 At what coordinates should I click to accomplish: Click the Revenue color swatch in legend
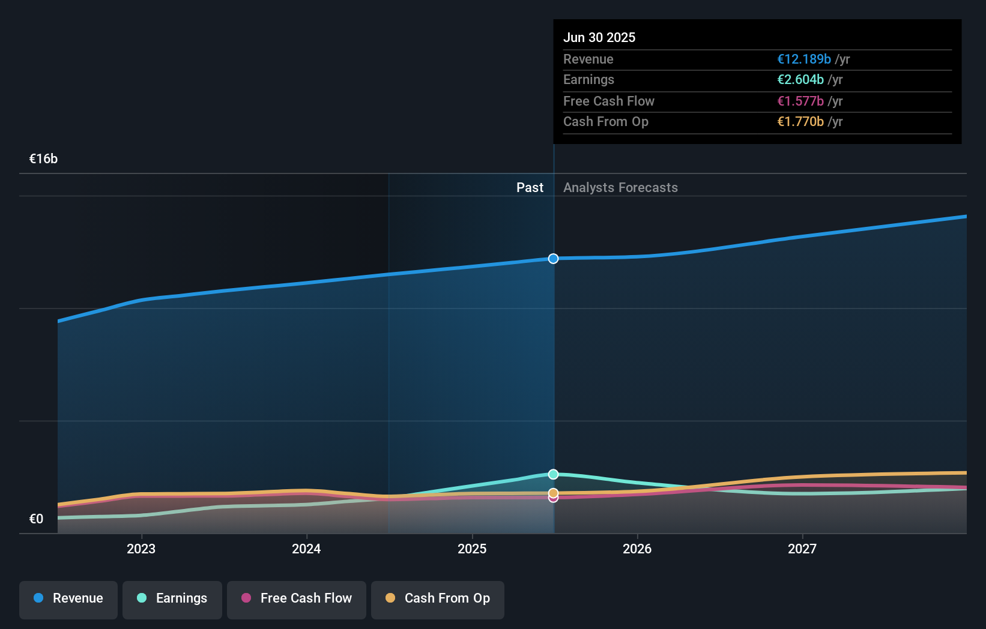pos(38,598)
